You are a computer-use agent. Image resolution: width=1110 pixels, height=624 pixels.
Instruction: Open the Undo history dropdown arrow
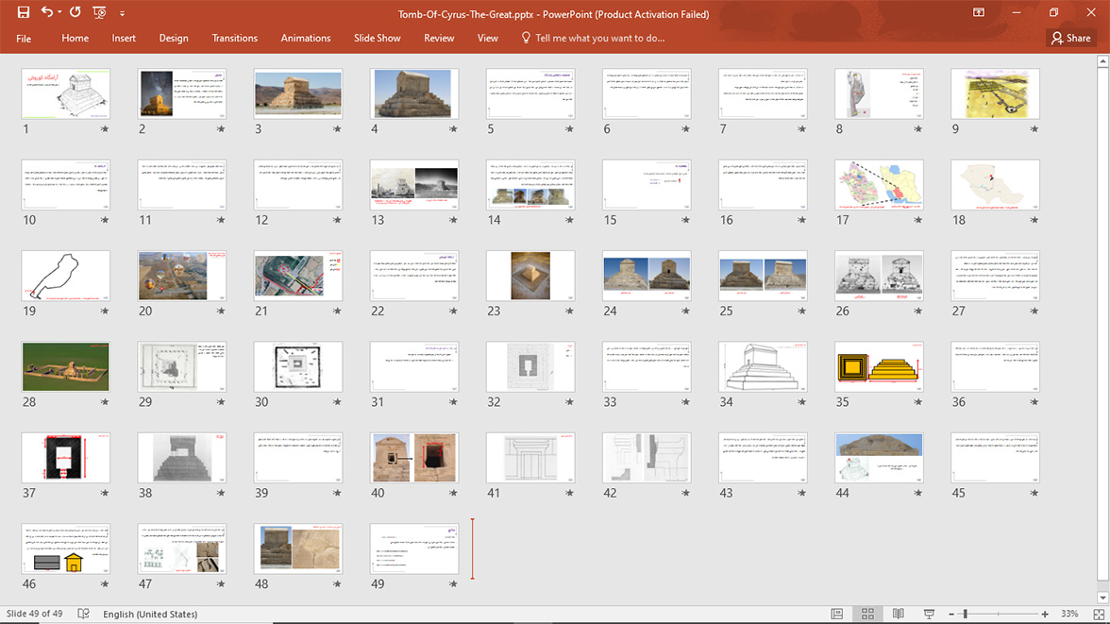(x=59, y=13)
